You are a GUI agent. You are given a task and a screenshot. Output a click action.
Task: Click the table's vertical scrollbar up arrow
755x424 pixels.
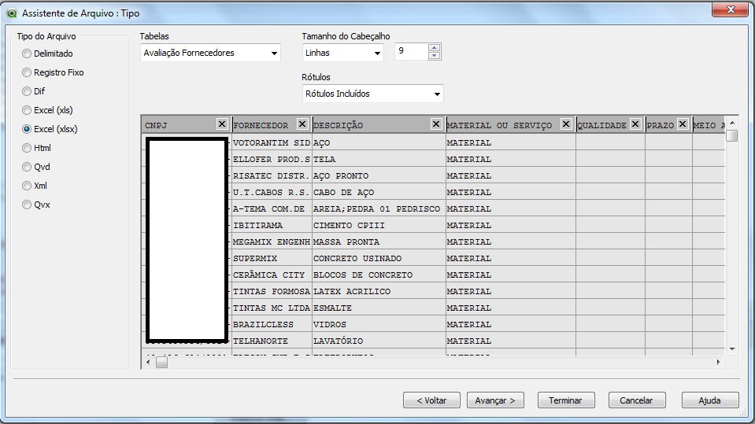click(x=732, y=124)
